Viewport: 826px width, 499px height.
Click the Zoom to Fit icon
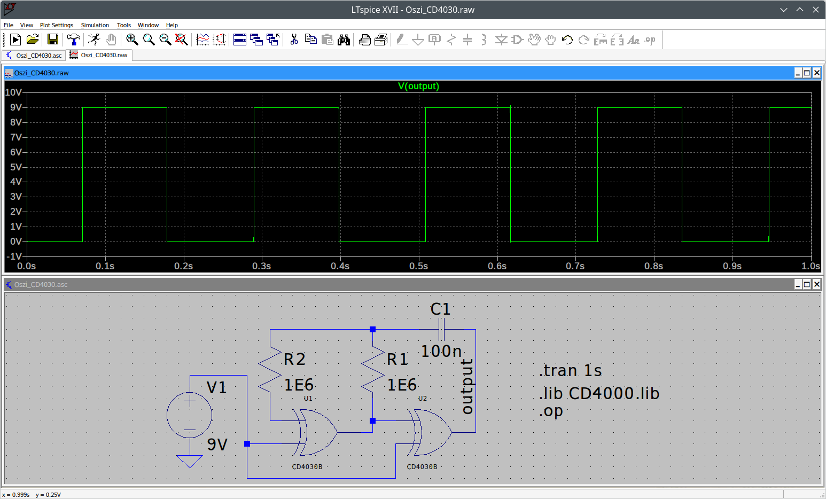182,40
